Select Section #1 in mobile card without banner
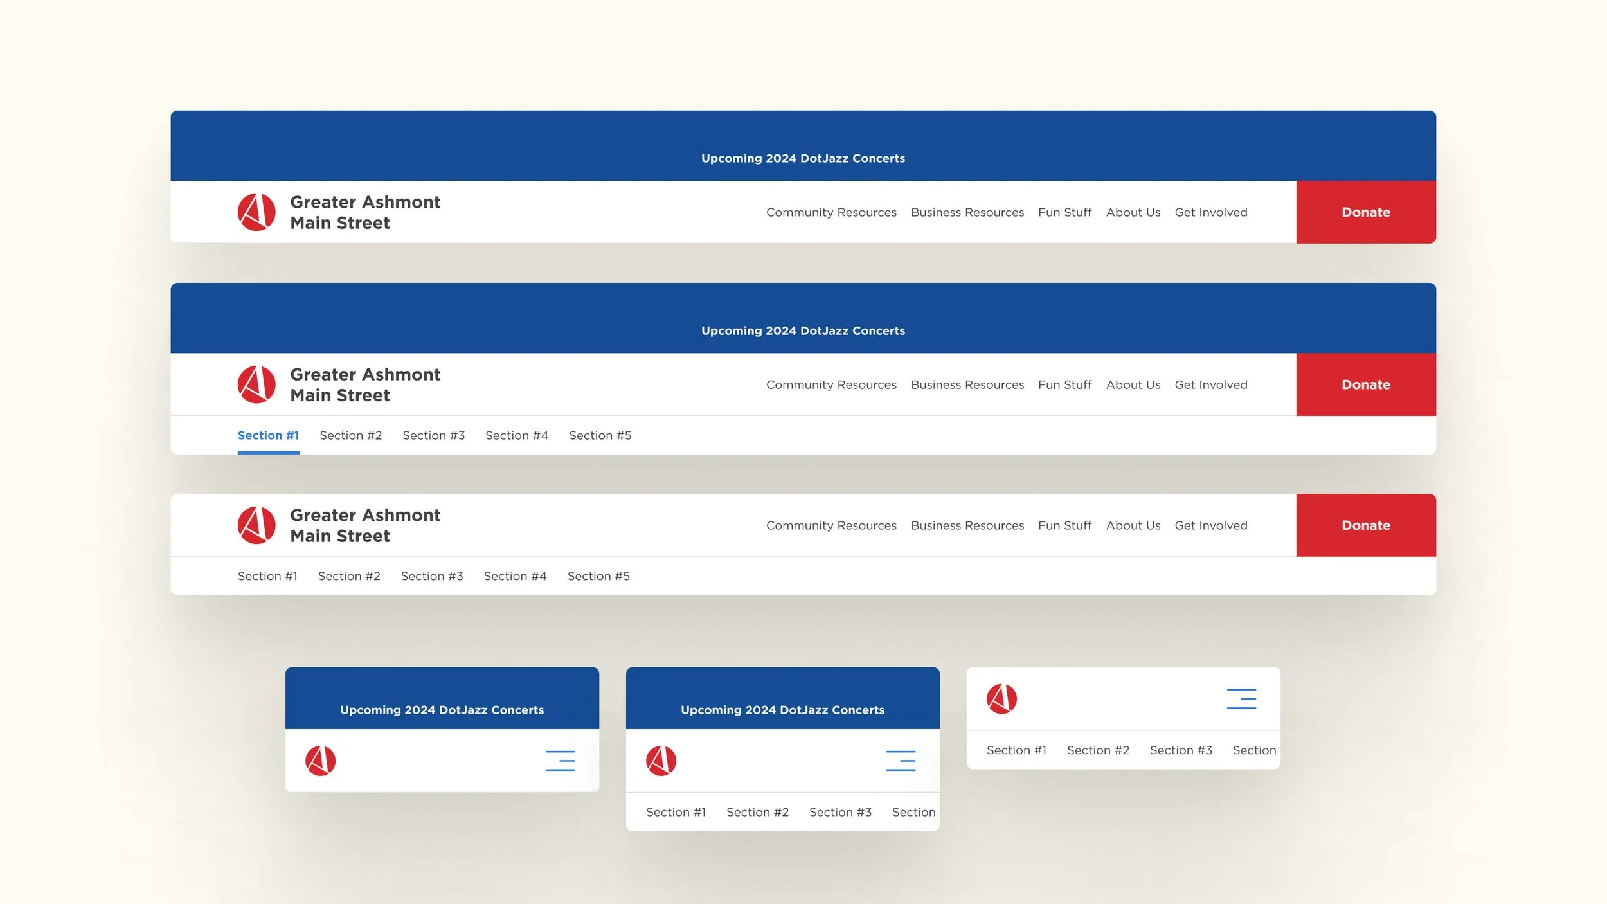The image size is (1607, 904). [1016, 750]
